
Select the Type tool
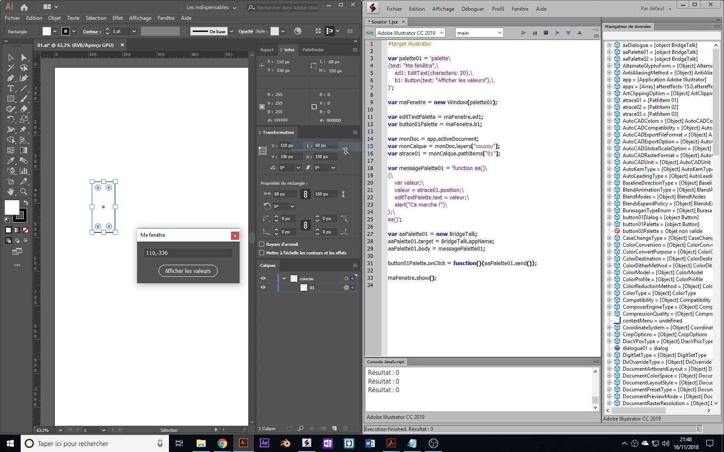11,88
